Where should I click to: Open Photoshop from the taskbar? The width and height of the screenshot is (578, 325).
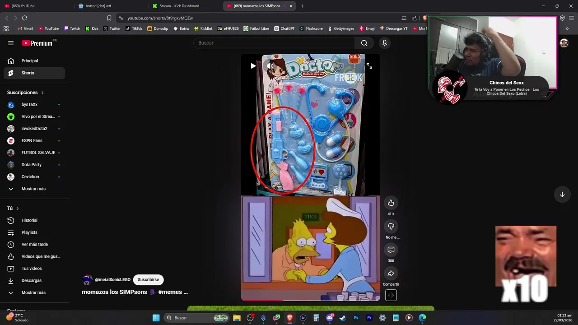356,318
